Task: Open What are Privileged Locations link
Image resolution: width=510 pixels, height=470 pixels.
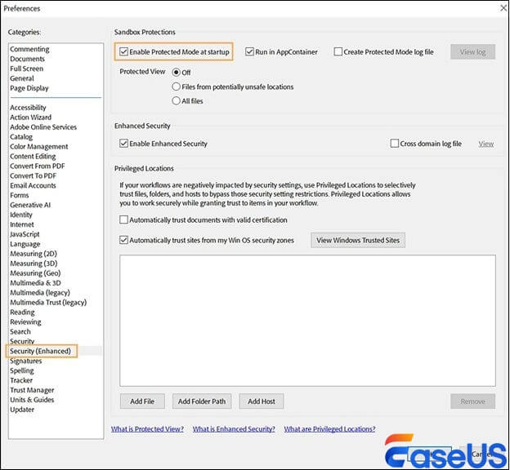Action: (x=329, y=428)
